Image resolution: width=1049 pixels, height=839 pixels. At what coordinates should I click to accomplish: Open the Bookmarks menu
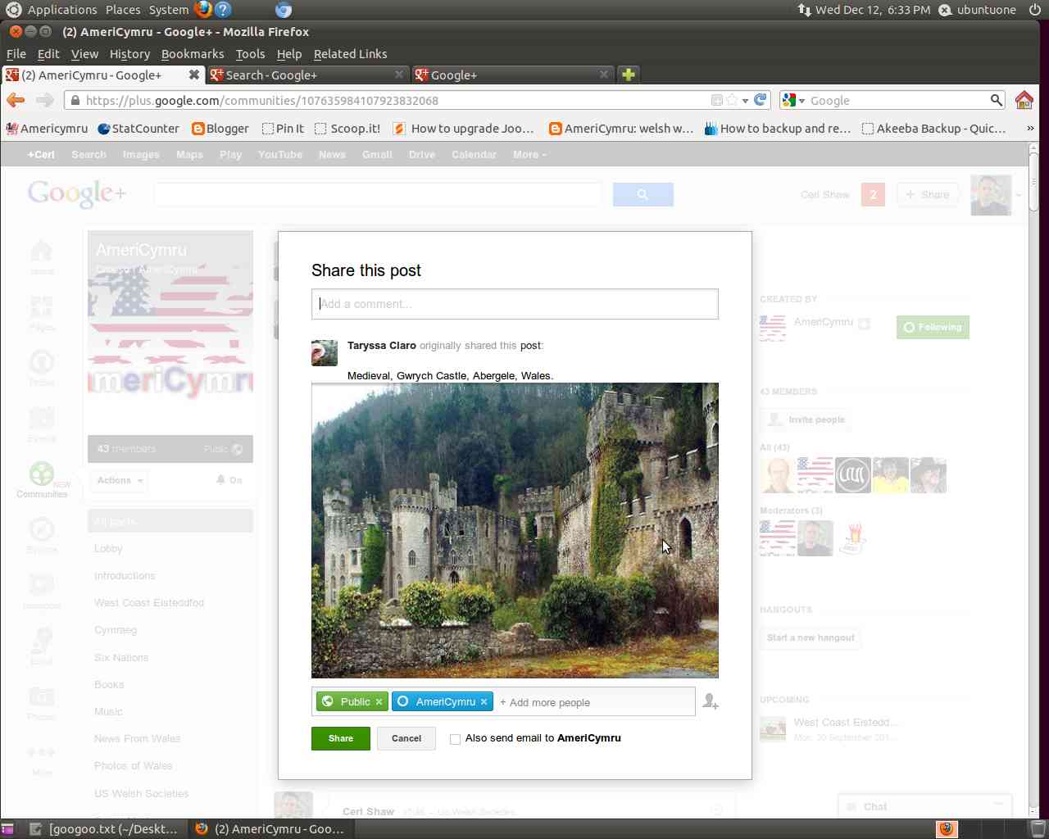point(193,54)
